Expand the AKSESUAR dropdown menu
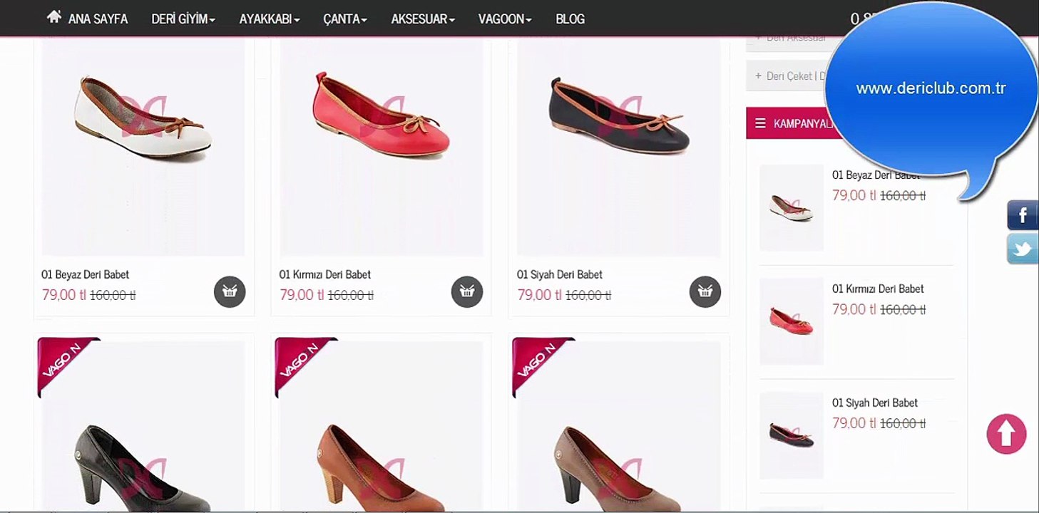Viewport: 1039px width, 513px height. (423, 19)
